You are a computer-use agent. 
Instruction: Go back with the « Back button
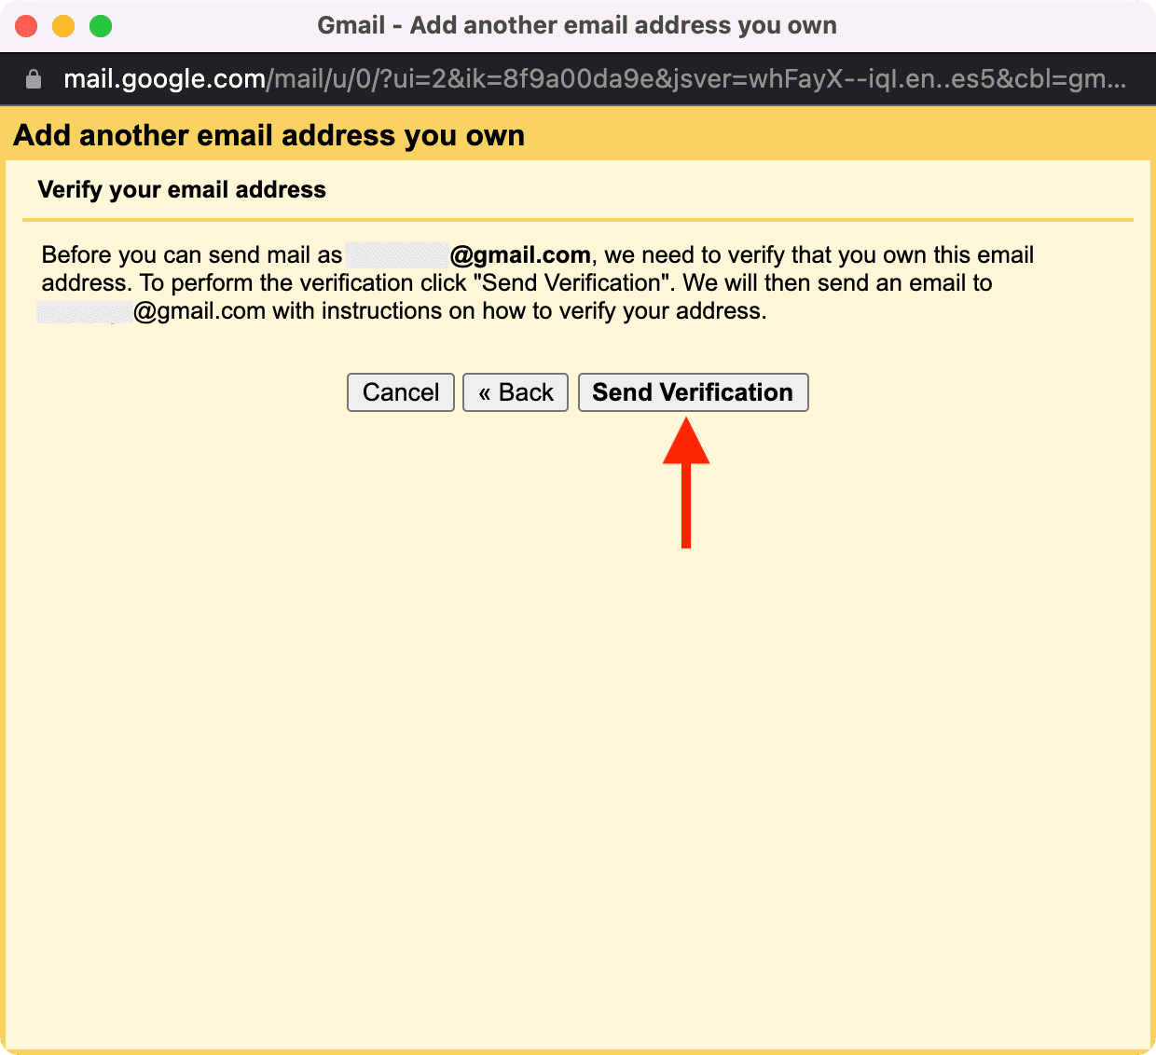[516, 392]
